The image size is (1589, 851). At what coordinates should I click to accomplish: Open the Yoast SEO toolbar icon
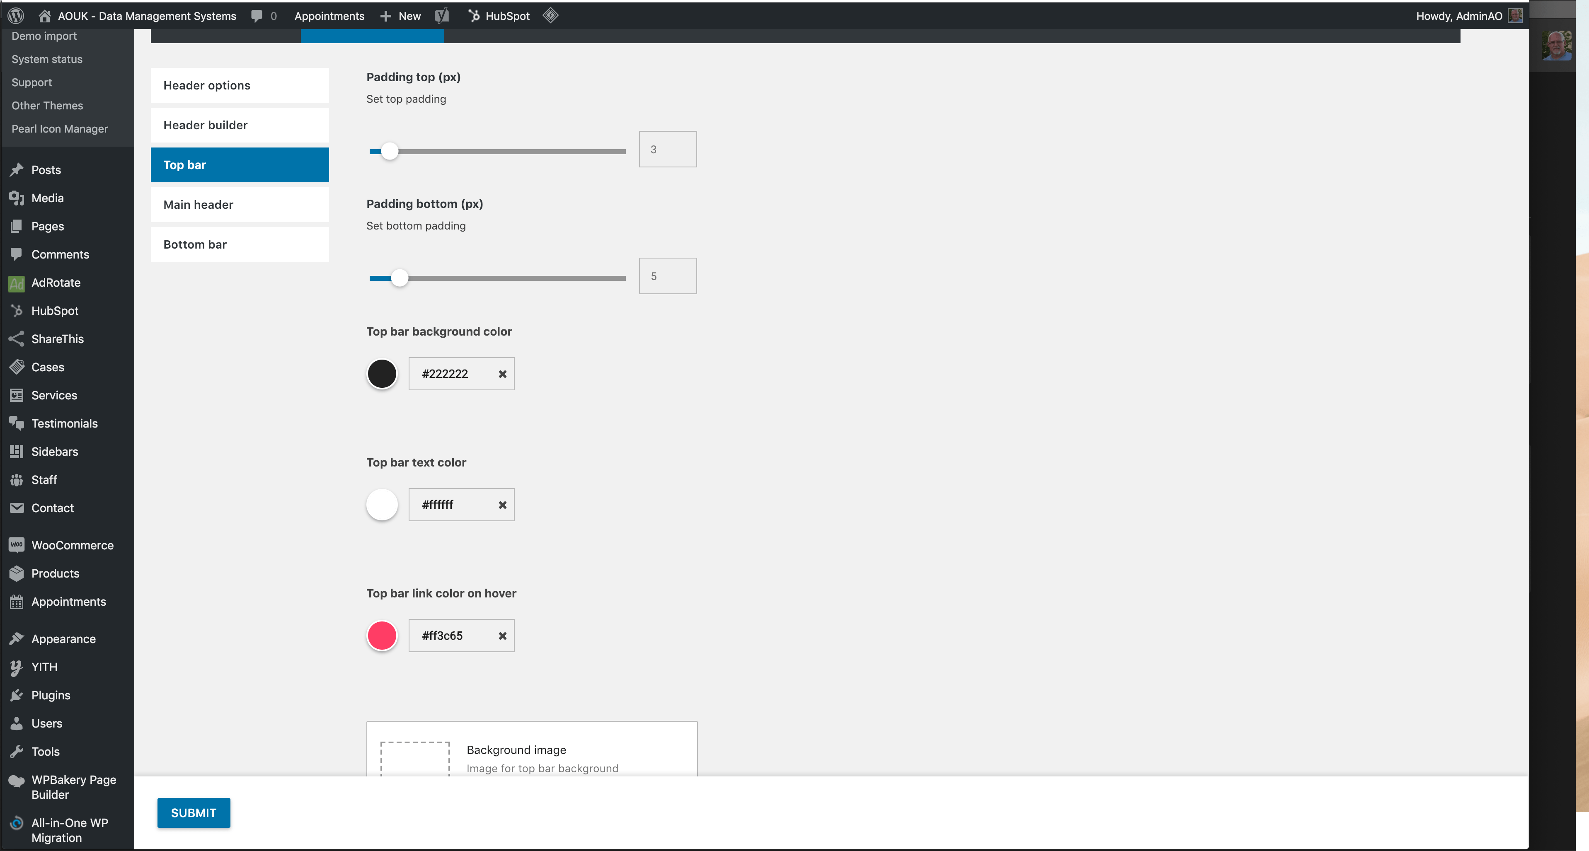pos(442,15)
